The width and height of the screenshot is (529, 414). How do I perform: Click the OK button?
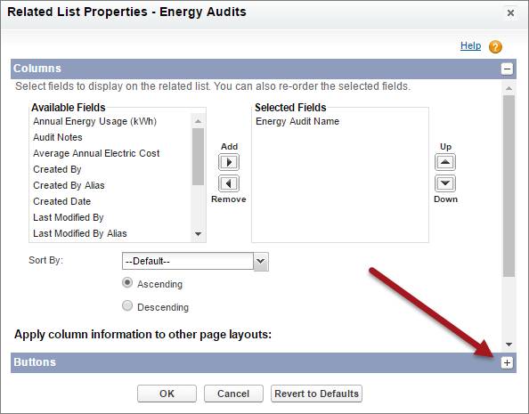point(167,394)
